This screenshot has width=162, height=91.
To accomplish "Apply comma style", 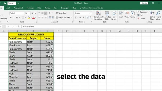I will click(83, 17).
